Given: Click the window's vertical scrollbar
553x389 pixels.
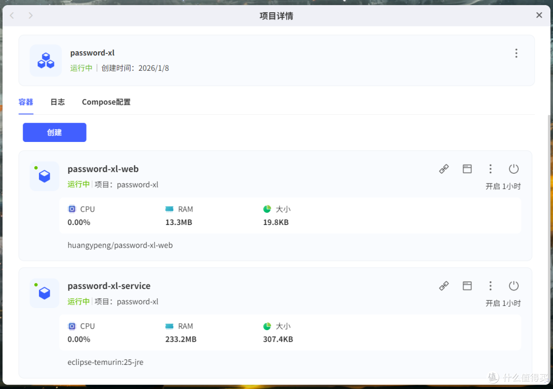Looking at the screenshot, I should 549,247.
